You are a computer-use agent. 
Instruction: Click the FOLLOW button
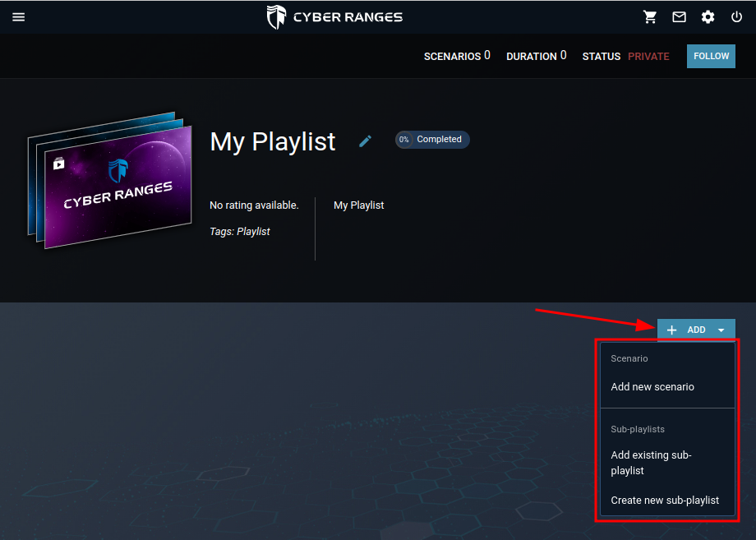[x=710, y=56]
